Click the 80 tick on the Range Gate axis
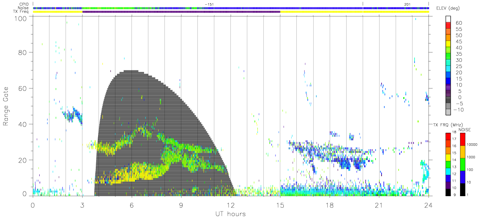Viewport: 482px width, 222px height. click(22, 52)
